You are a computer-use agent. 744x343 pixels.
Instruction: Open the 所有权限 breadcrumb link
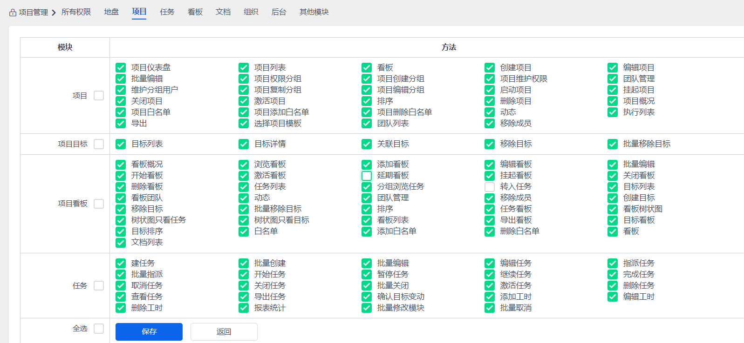pyautogui.click(x=76, y=12)
